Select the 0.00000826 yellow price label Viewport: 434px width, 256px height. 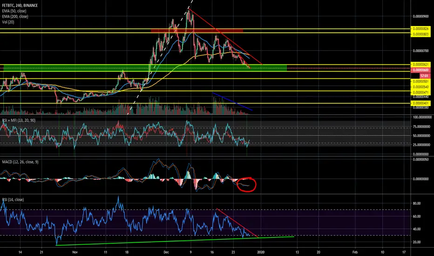coord(420,29)
